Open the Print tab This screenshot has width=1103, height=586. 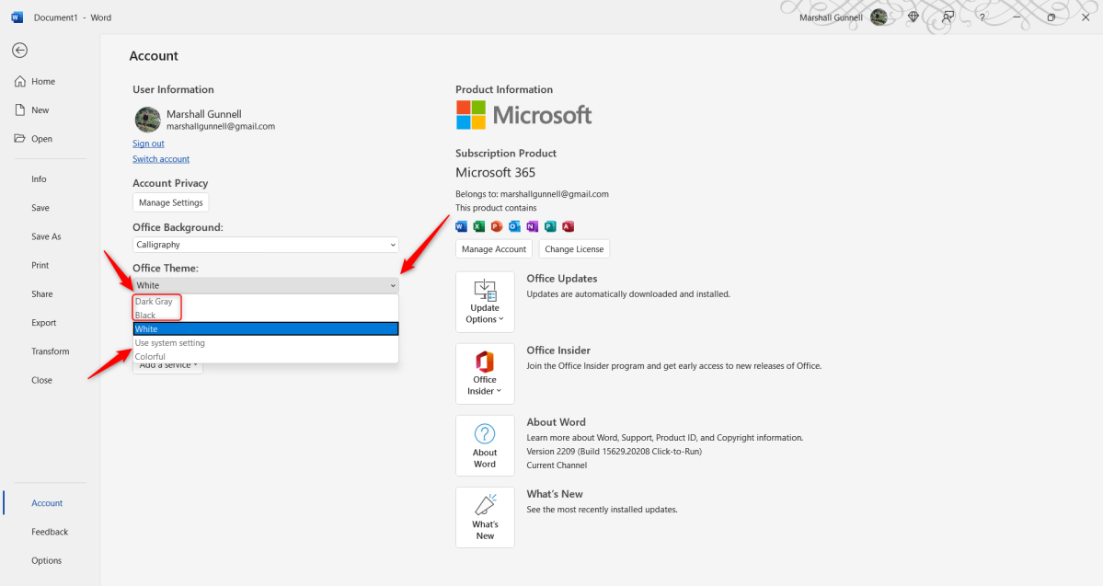pos(40,265)
